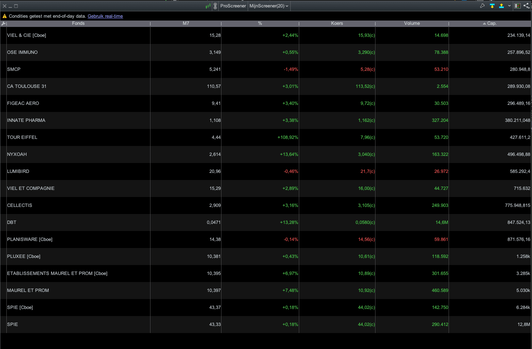Click the yellow up-arrow export icon

(501, 6)
